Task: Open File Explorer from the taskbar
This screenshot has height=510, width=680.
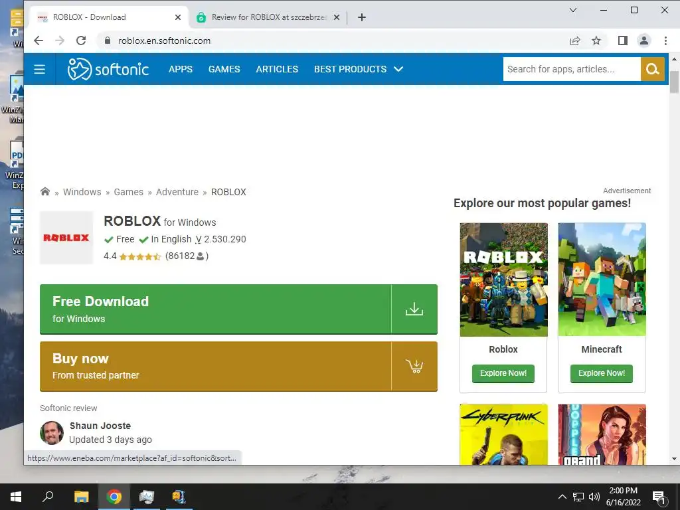Action: coord(81,497)
